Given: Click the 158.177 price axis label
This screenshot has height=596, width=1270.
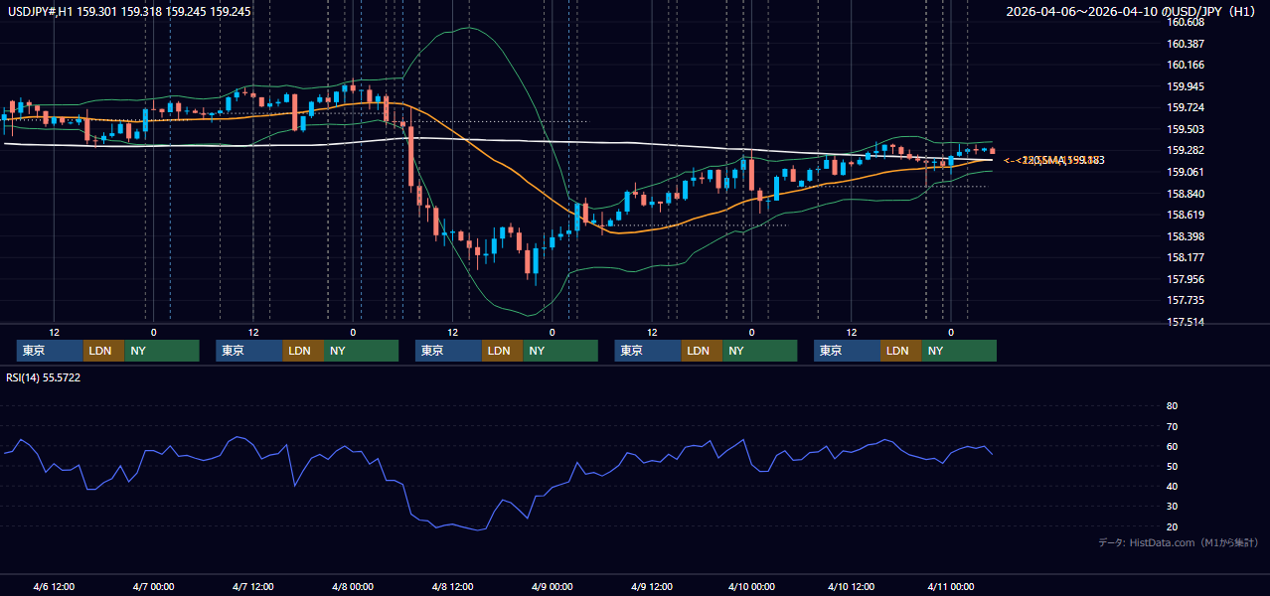Looking at the screenshot, I should point(1186,257).
